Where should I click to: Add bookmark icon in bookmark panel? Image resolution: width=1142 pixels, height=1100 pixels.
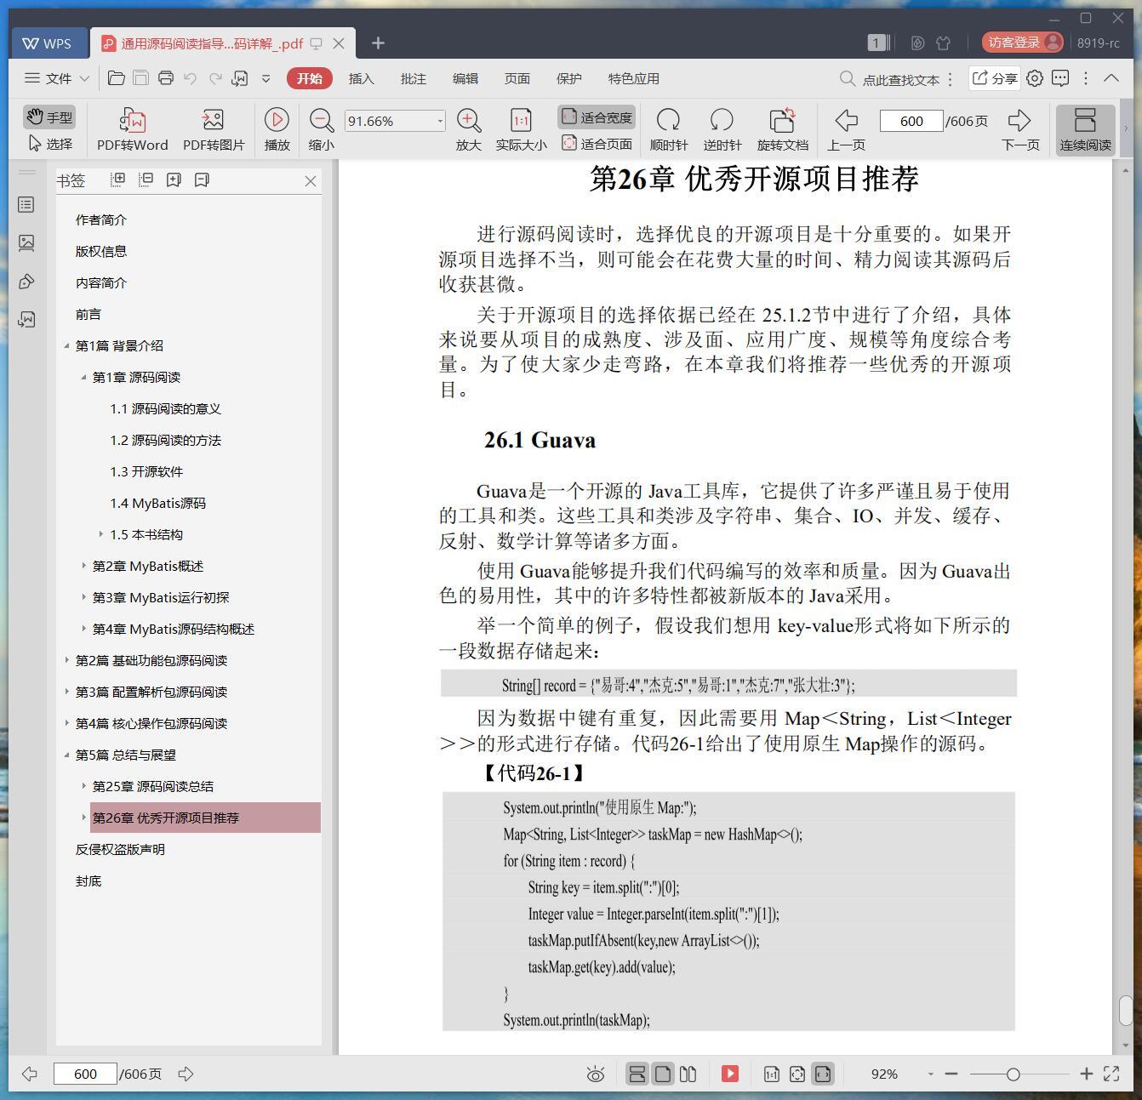(x=174, y=180)
